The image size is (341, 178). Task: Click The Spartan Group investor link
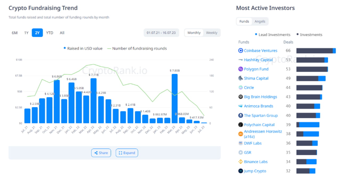(x=261, y=115)
